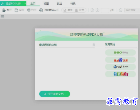This screenshot has height=110, width=140.
Task: Open the 迅读PDF大师 application menu
Action: [13, 4]
